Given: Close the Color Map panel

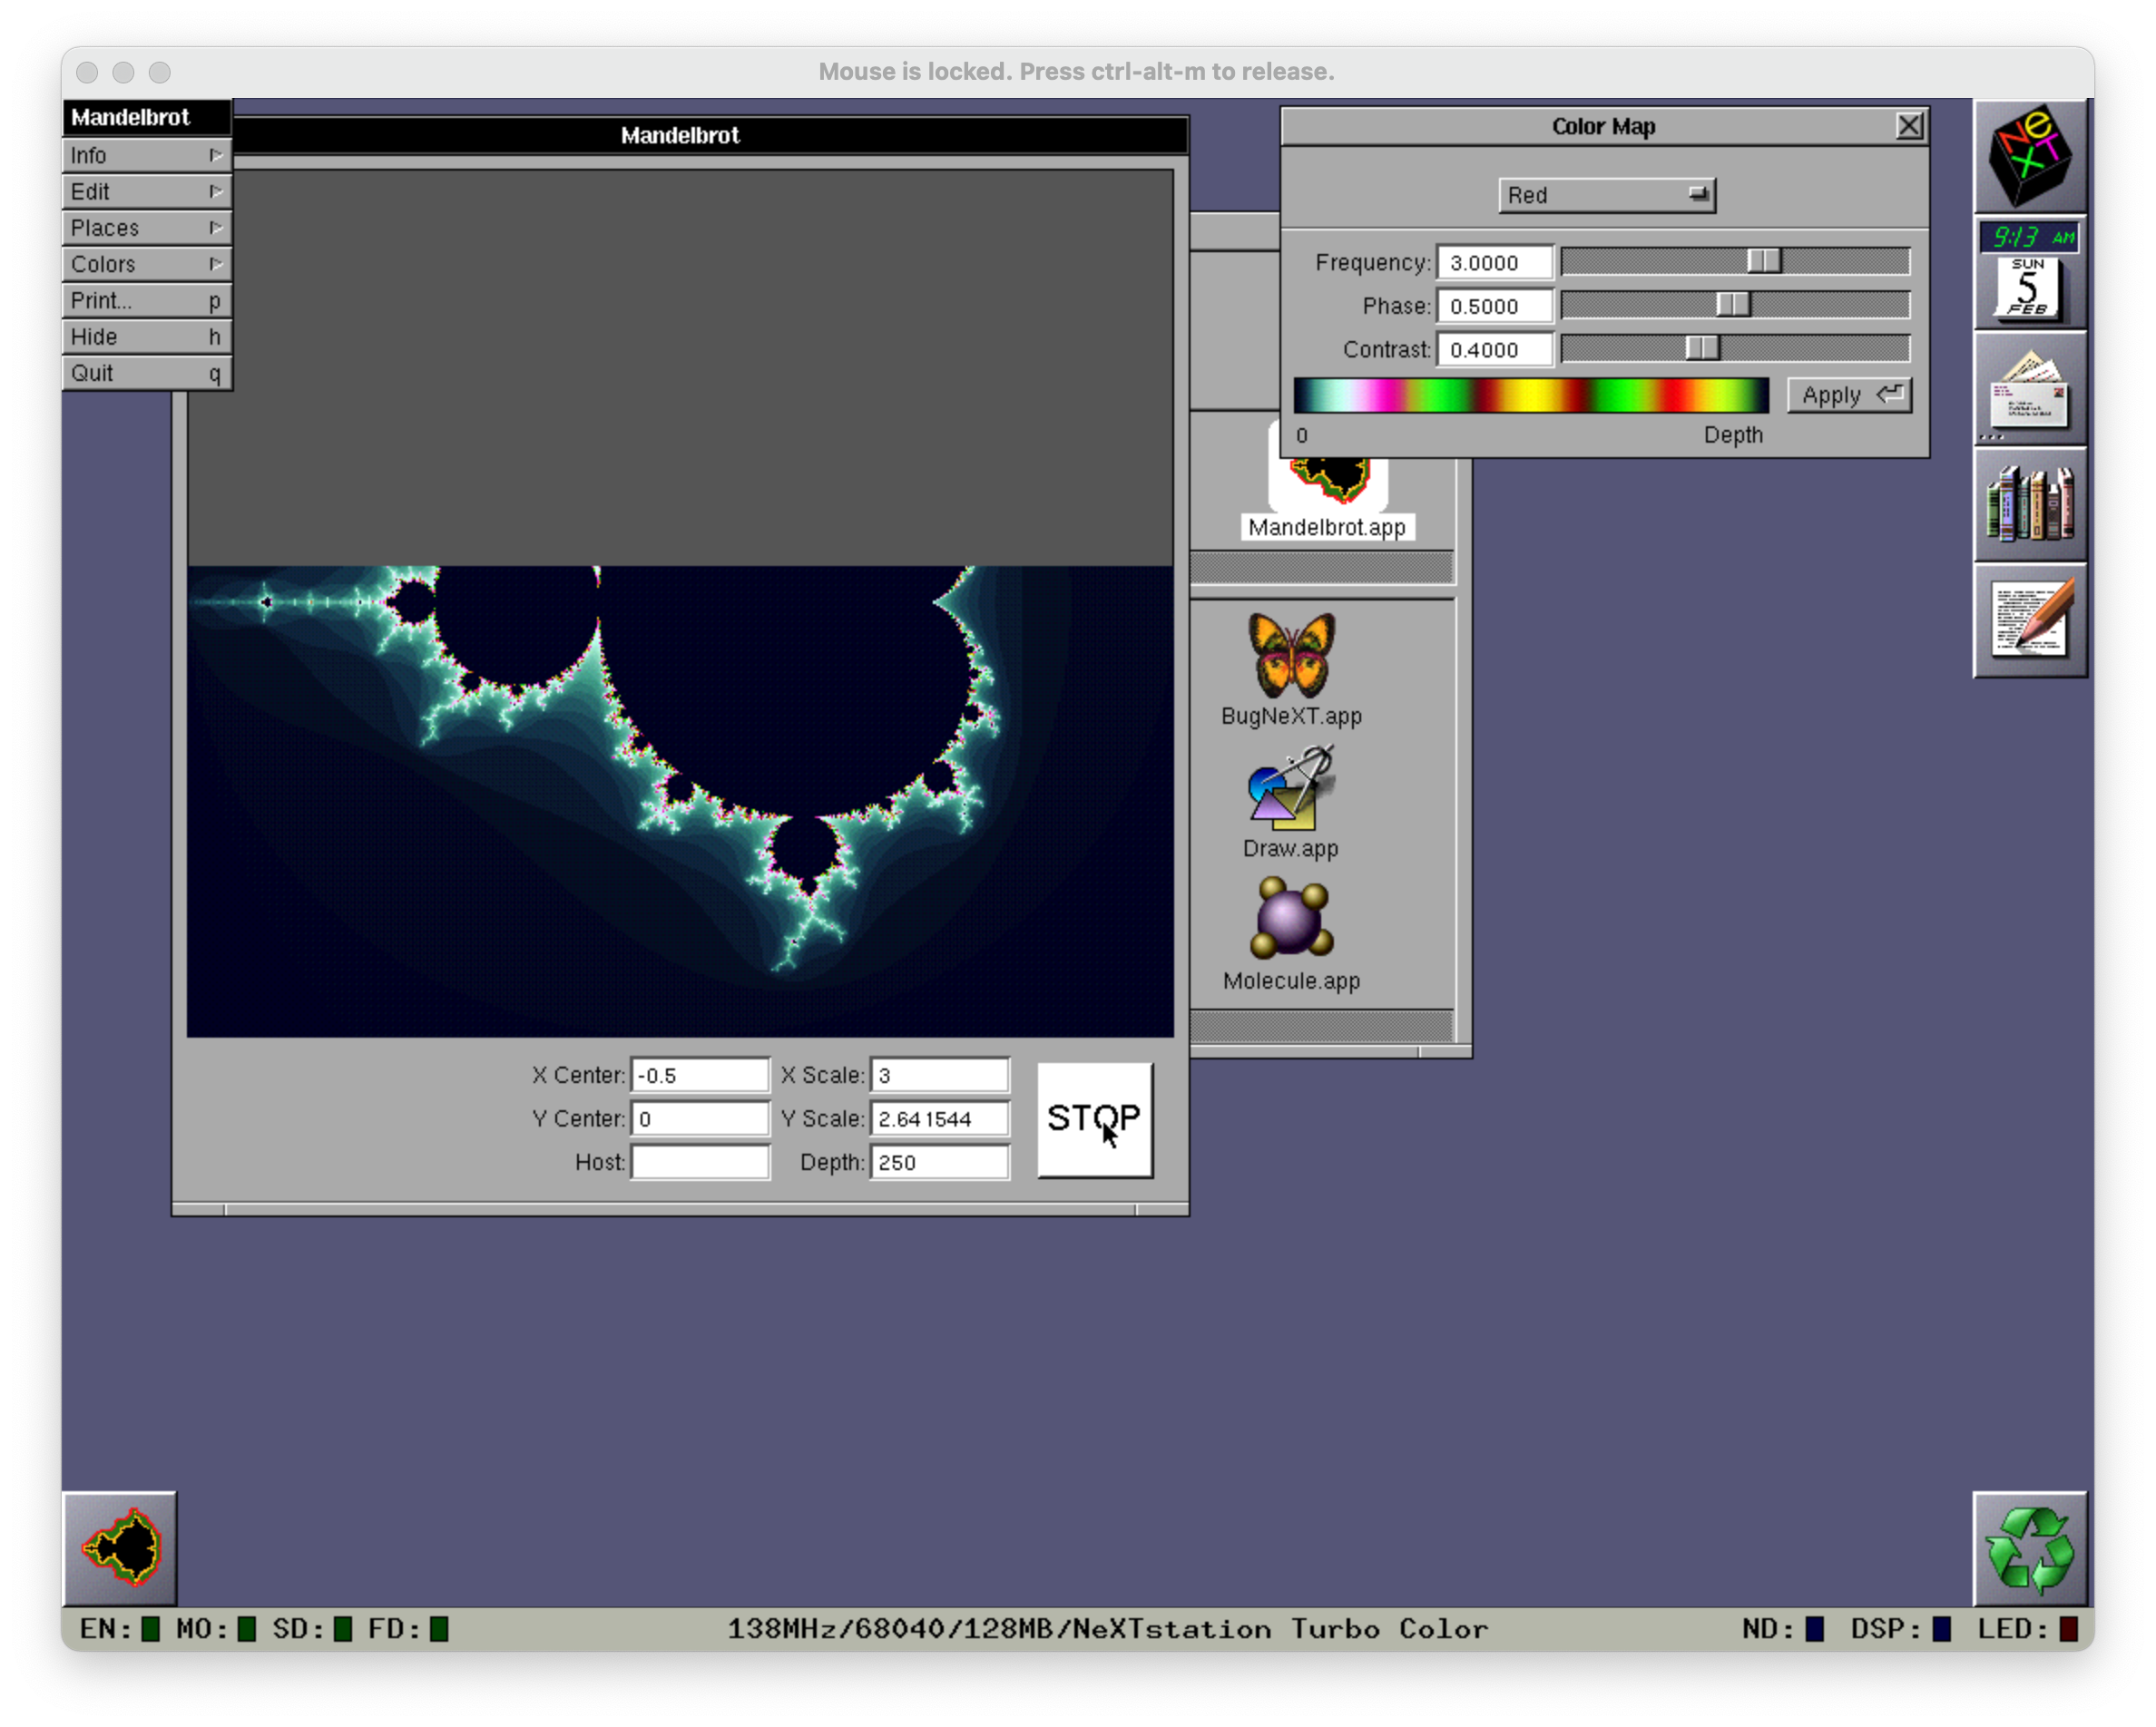Looking at the screenshot, I should pos(1908,126).
